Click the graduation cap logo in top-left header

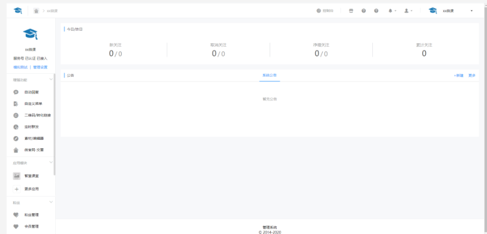click(17, 11)
